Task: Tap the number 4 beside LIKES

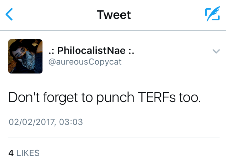Action: pos(11,153)
